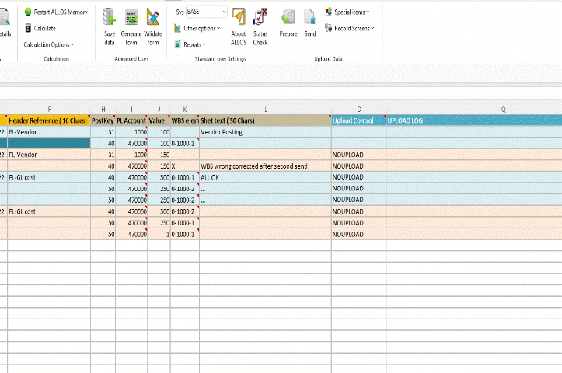Open the Sys BASE combo box

click(206, 12)
